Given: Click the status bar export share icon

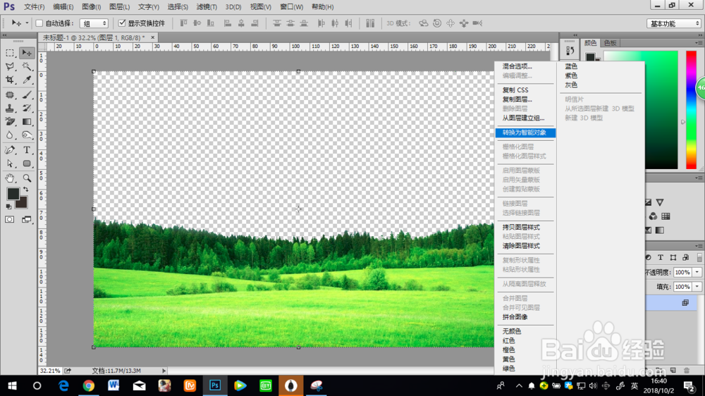Looking at the screenshot, I should (68, 371).
